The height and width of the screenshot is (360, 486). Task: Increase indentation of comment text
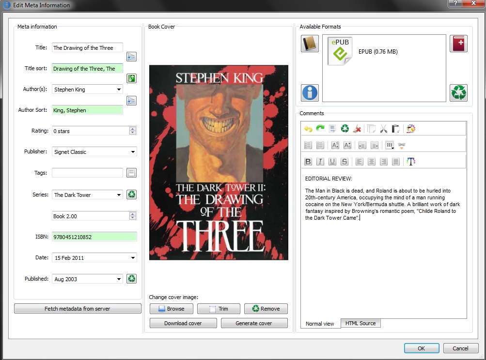[x=362, y=145]
